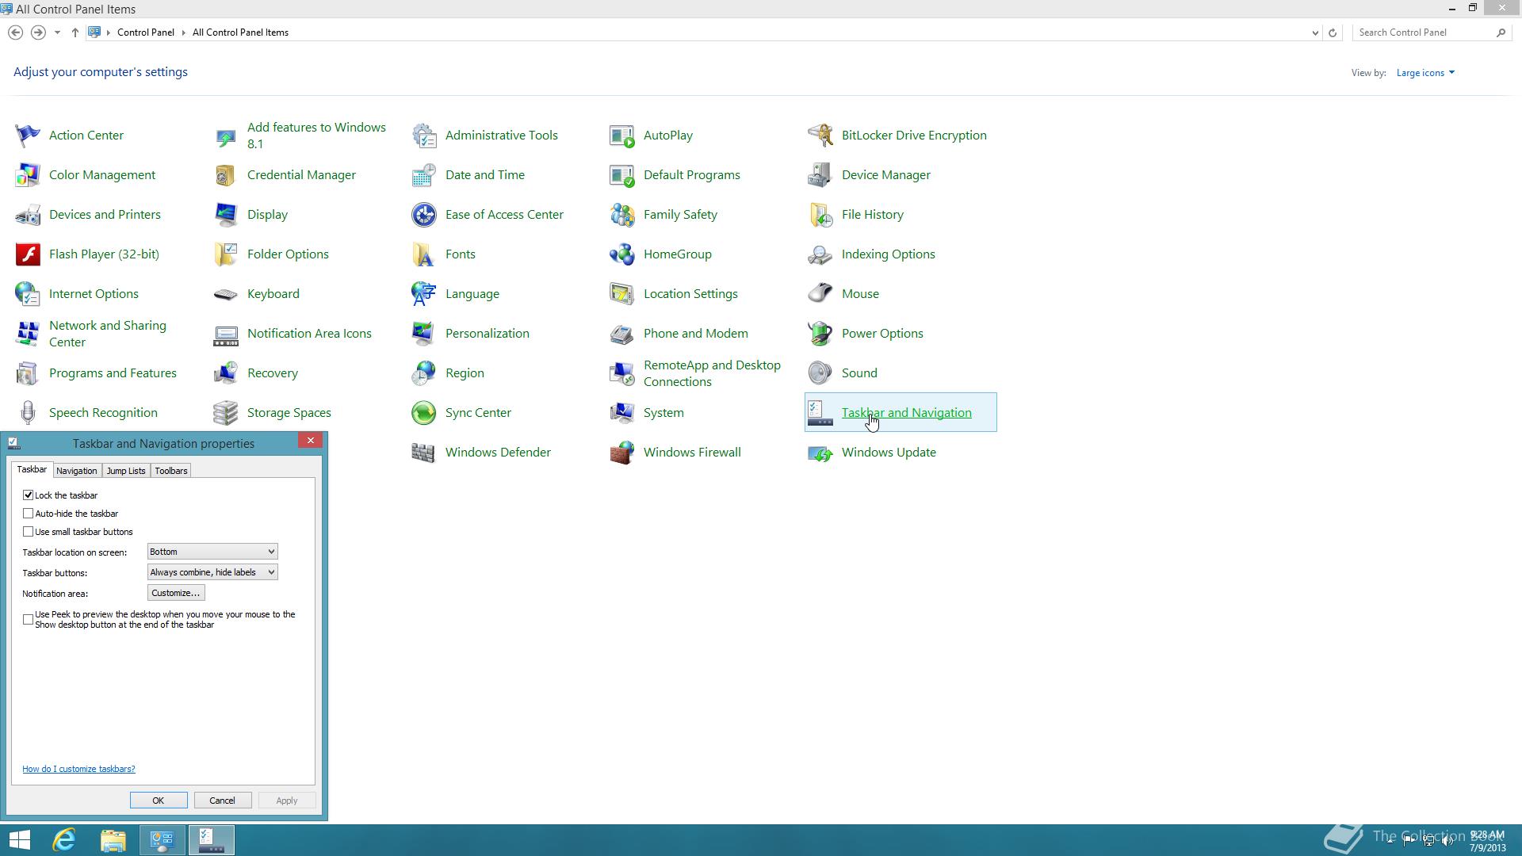Screen dimensions: 1522x856
Task: Enable Auto-hide the taskbar checkbox
Action: (28, 513)
